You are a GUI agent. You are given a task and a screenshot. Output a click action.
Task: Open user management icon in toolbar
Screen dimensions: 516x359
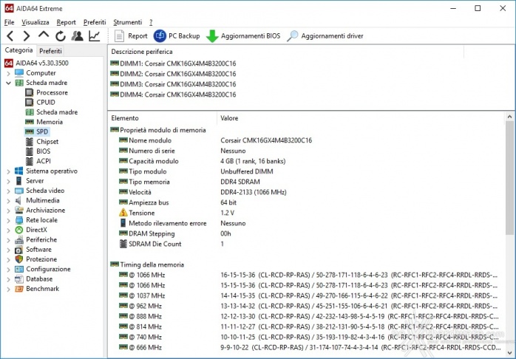coord(78,36)
